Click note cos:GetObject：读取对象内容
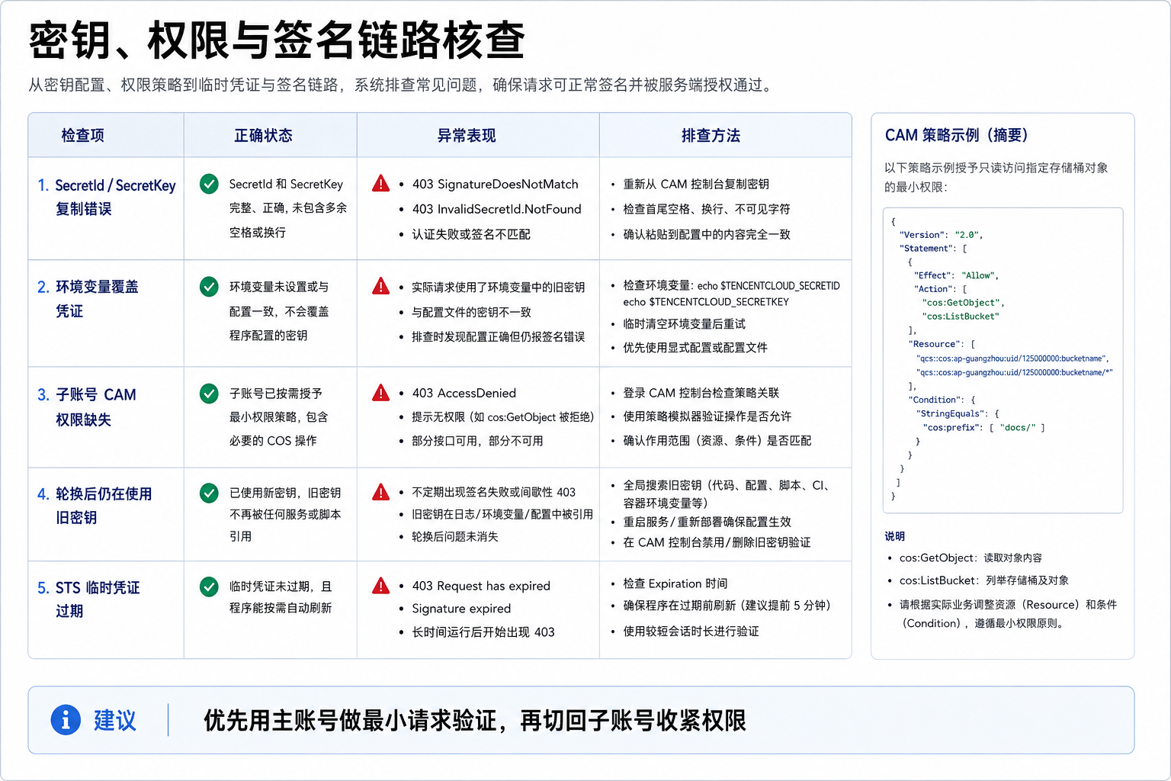The image size is (1171, 781). [970, 558]
